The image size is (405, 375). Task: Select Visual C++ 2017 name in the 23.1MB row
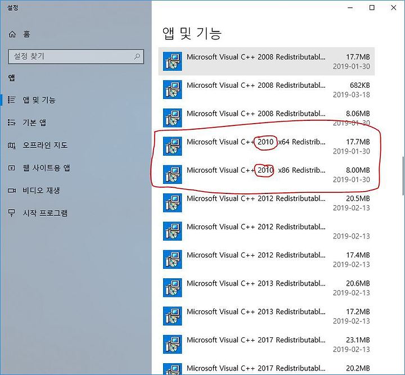pos(256,340)
